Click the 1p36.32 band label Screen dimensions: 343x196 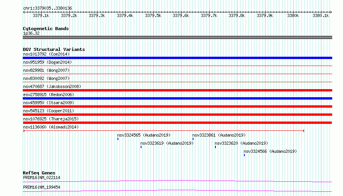31,33
